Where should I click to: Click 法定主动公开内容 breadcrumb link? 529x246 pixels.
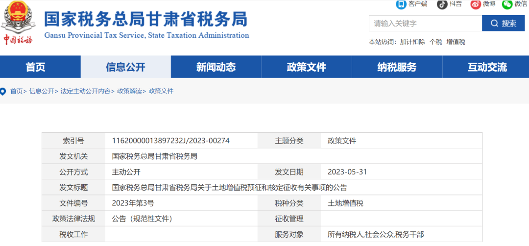pyautogui.click(x=85, y=91)
